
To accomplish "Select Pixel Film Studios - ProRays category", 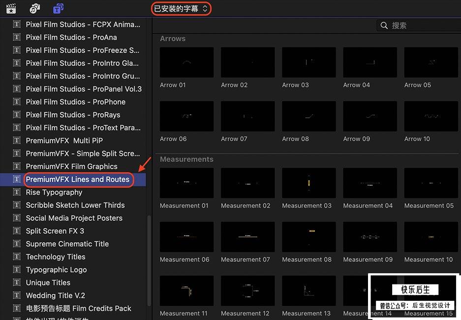I will 73,115.
